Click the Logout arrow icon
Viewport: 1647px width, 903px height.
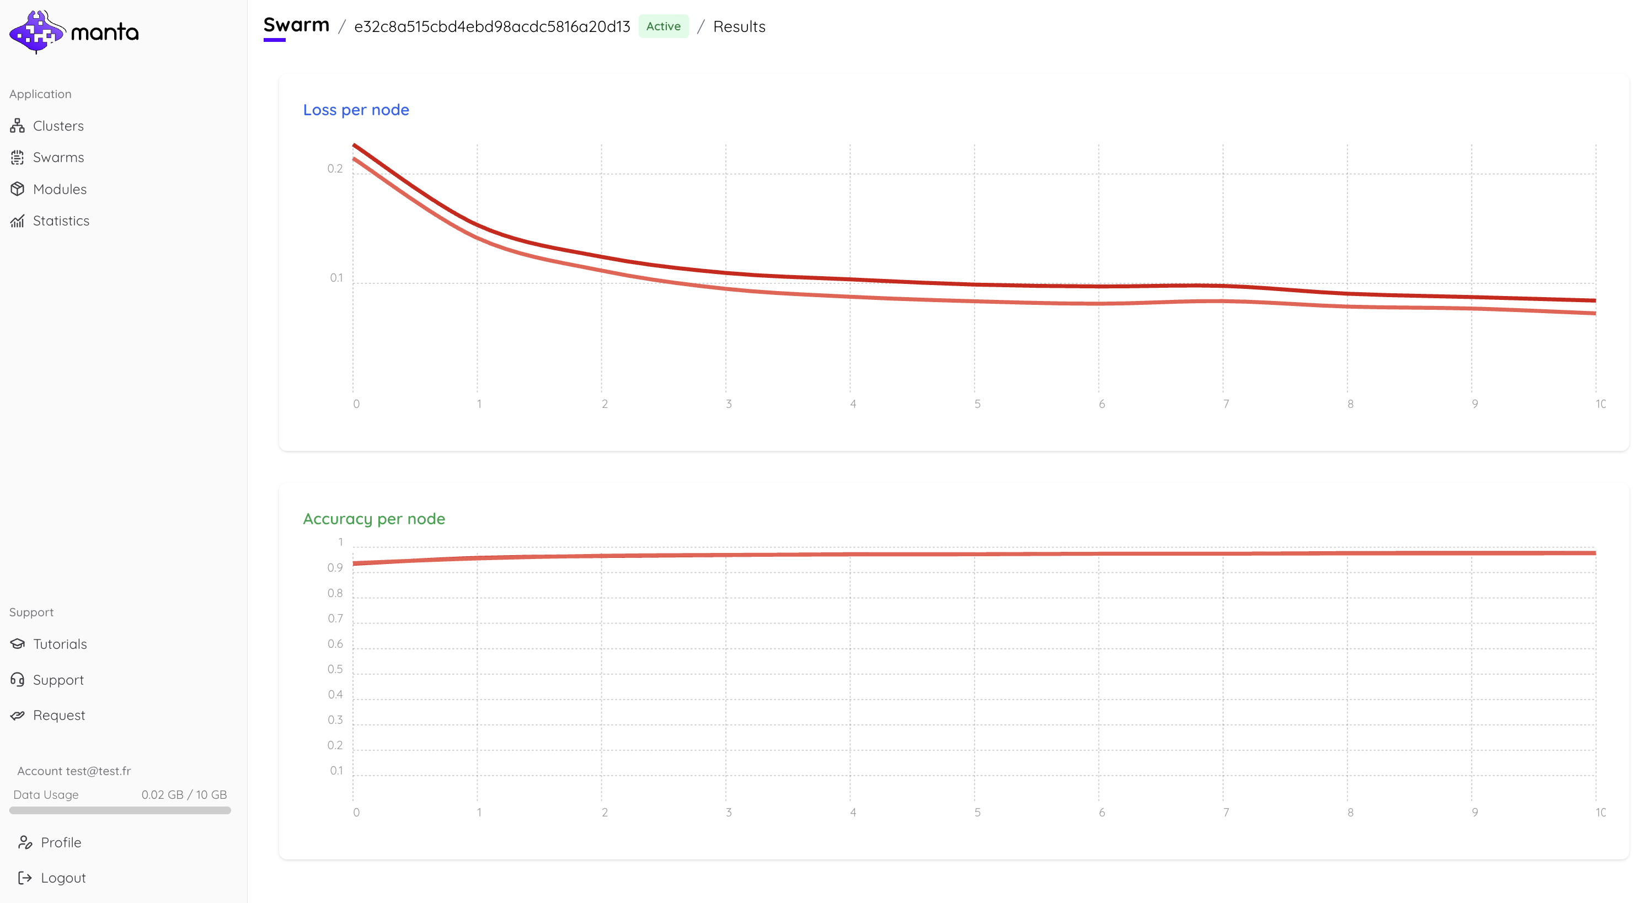point(25,878)
